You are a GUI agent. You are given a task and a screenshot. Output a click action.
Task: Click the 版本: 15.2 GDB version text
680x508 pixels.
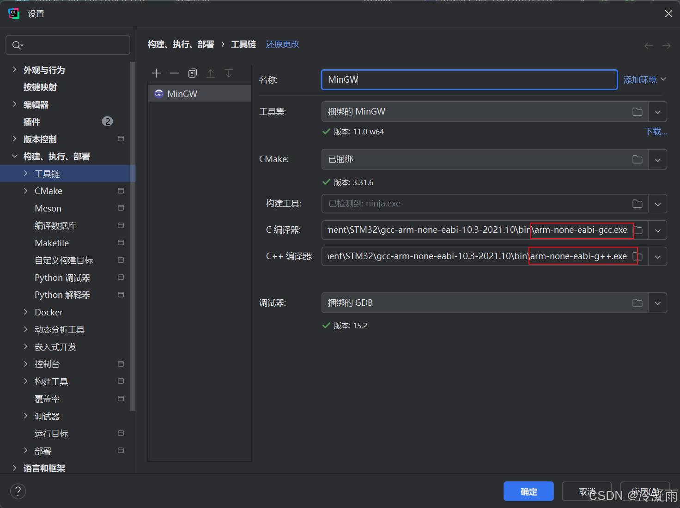350,326
